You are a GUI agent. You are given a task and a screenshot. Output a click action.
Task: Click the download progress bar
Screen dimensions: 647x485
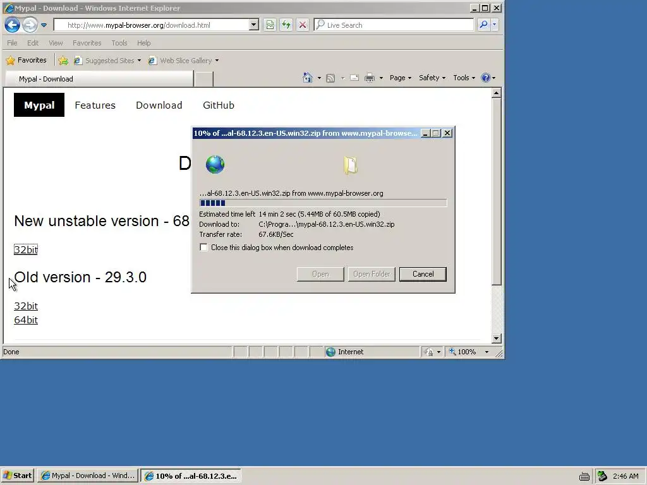pos(323,203)
